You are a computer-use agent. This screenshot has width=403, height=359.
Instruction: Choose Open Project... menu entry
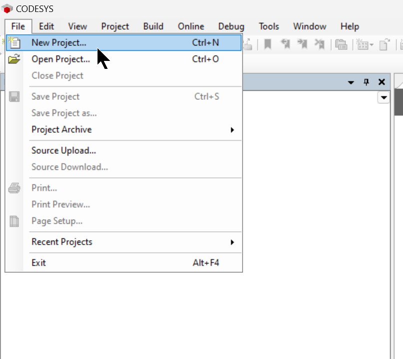(x=124, y=59)
